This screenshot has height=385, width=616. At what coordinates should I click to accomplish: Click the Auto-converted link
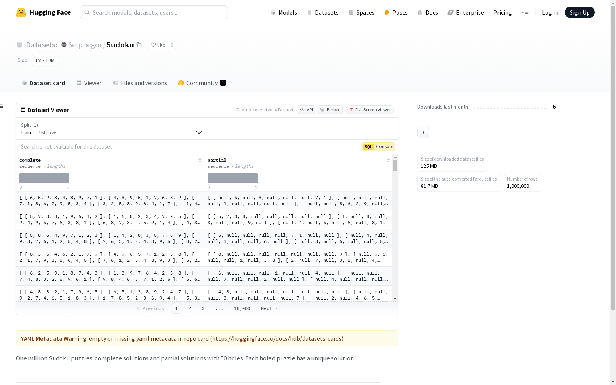click(x=257, y=110)
